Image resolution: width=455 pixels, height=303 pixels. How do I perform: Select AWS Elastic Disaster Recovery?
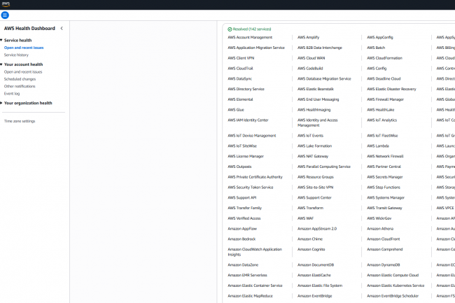(391, 89)
